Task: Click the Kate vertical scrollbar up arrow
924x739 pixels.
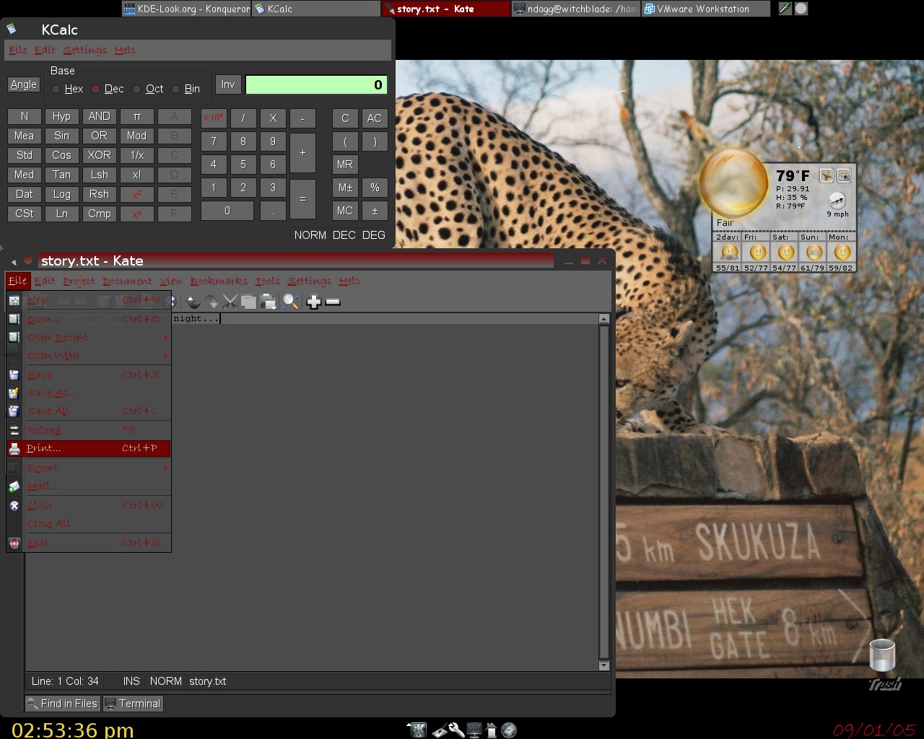Action: (604, 319)
